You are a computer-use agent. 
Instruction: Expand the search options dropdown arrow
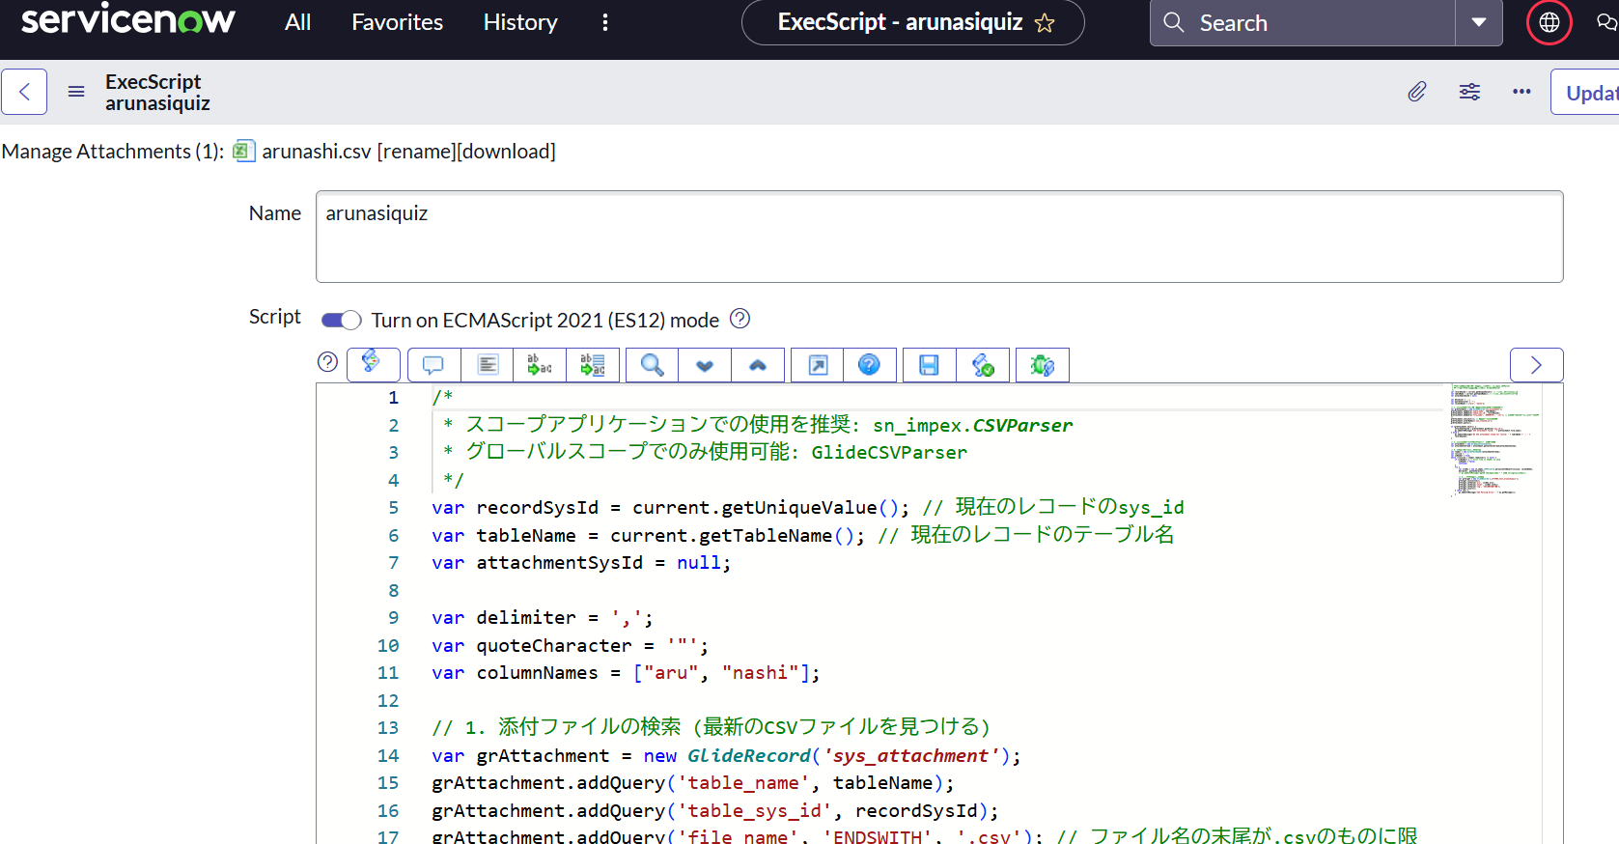[1479, 23]
